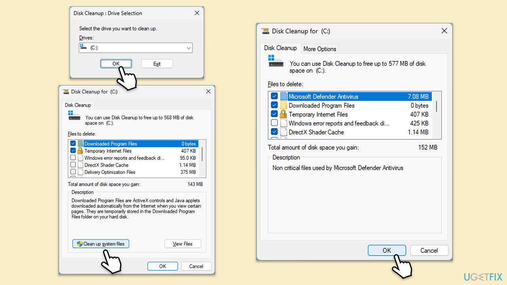
Task: Uncheck Temporary Internet Files in right window
Action: (x=274, y=114)
